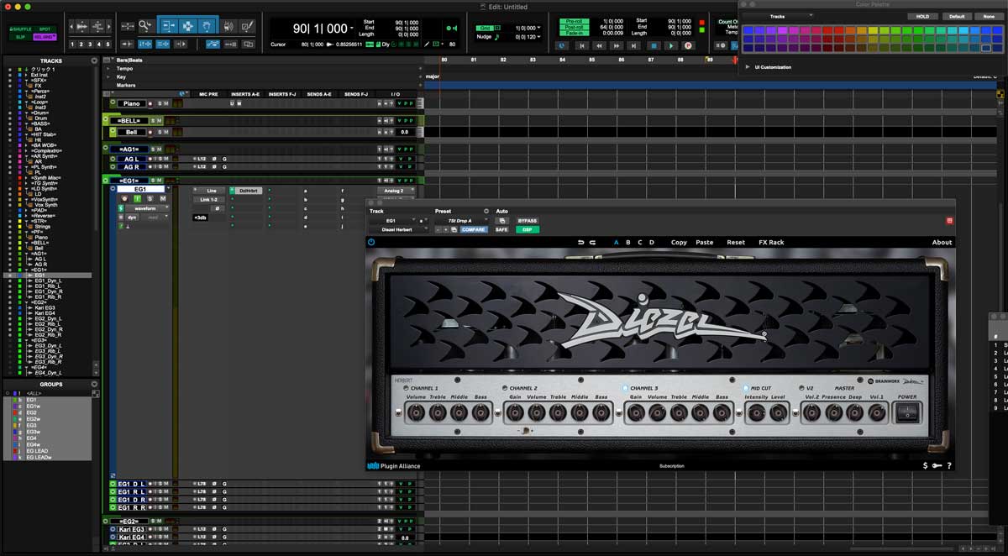
Task: Select the Scrubber speaker tool
Action: pos(228,26)
